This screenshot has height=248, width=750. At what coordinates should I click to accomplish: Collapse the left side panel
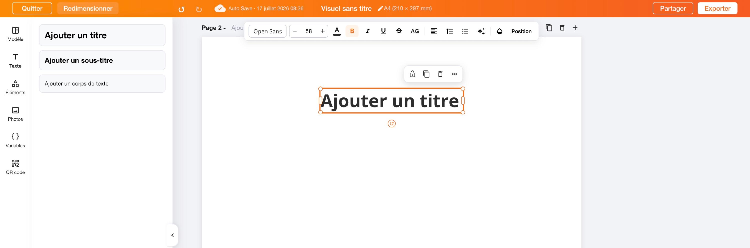pos(172,235)
